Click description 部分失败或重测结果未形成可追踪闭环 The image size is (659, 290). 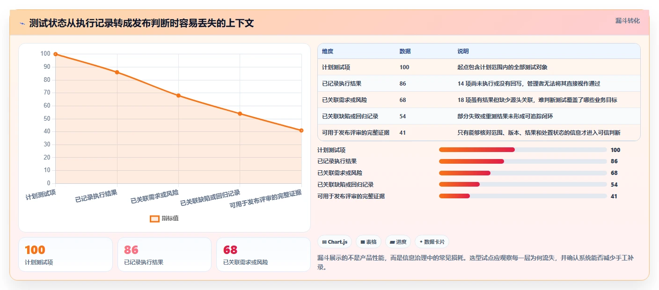(x=505, y=116)
